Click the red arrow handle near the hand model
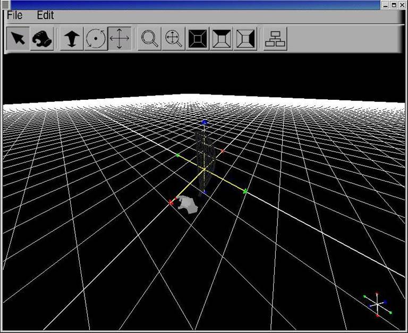408x333 pixels. pyautogui.click(x=171, y=202)
